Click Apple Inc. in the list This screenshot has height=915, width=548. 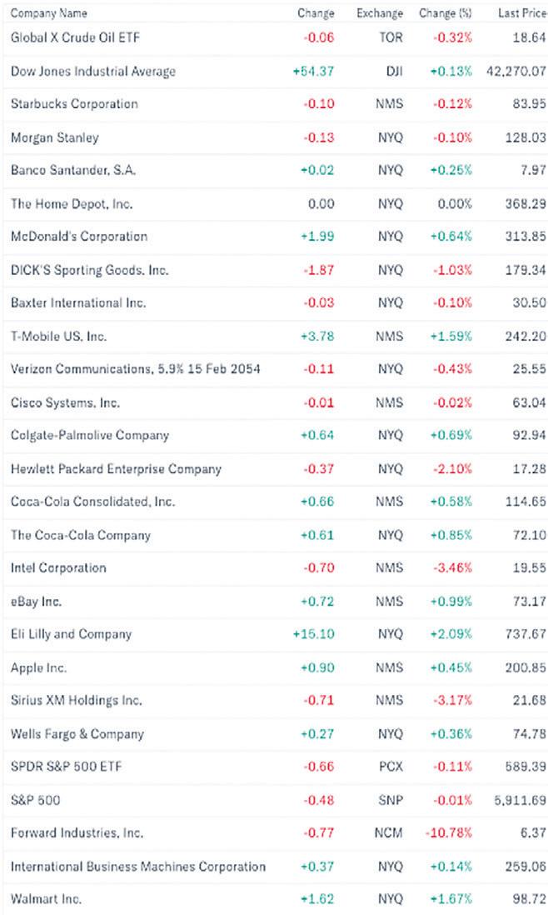pyautogui.click(x=39, y=667)
